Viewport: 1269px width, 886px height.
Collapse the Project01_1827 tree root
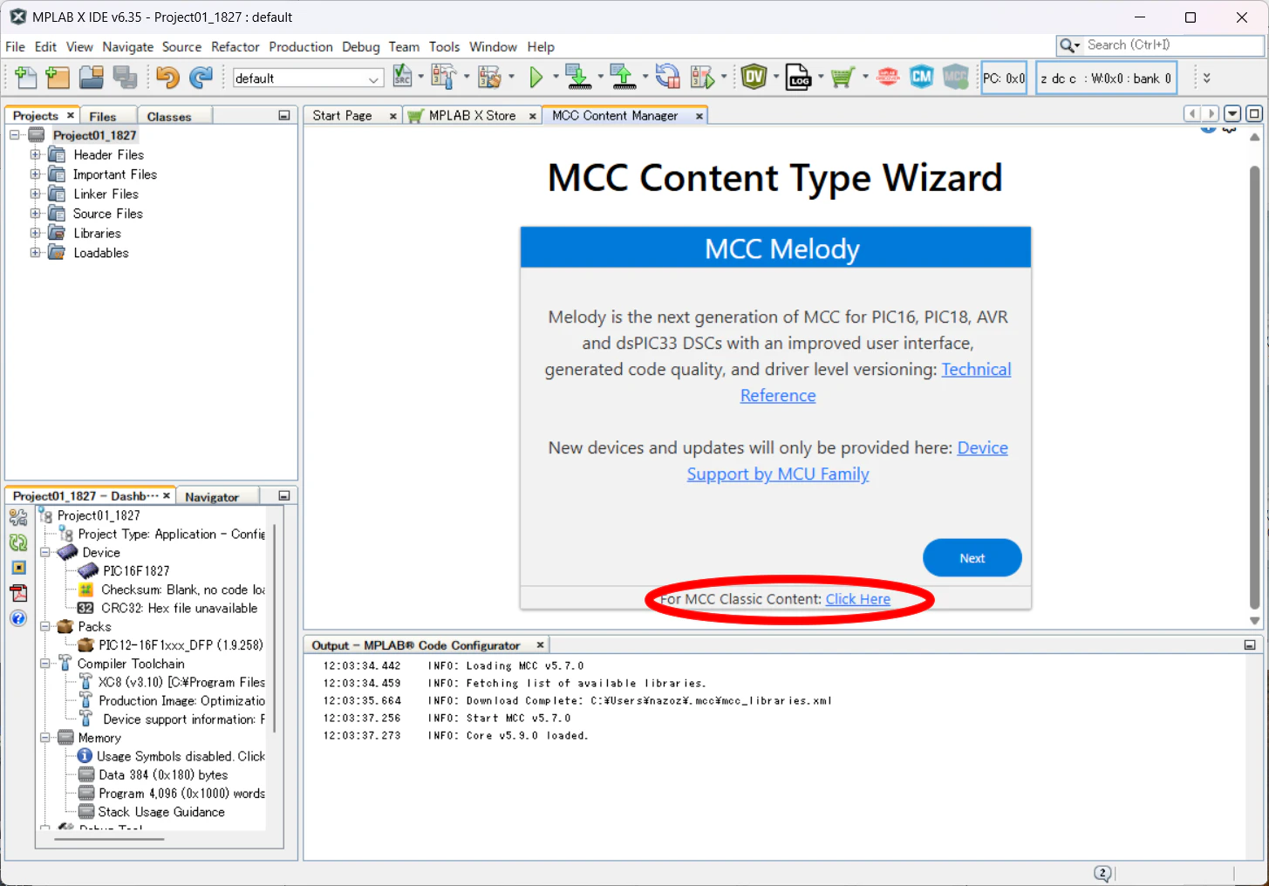pos(15,135)
